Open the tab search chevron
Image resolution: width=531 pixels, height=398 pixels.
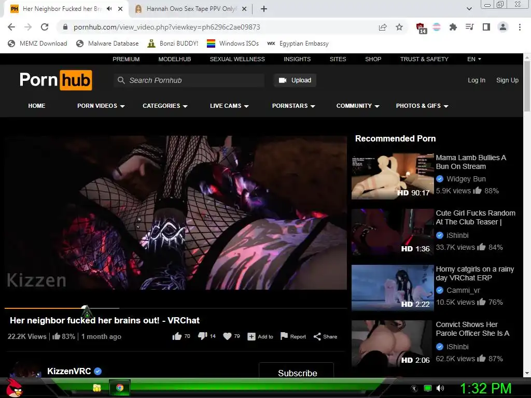point(469,9)
